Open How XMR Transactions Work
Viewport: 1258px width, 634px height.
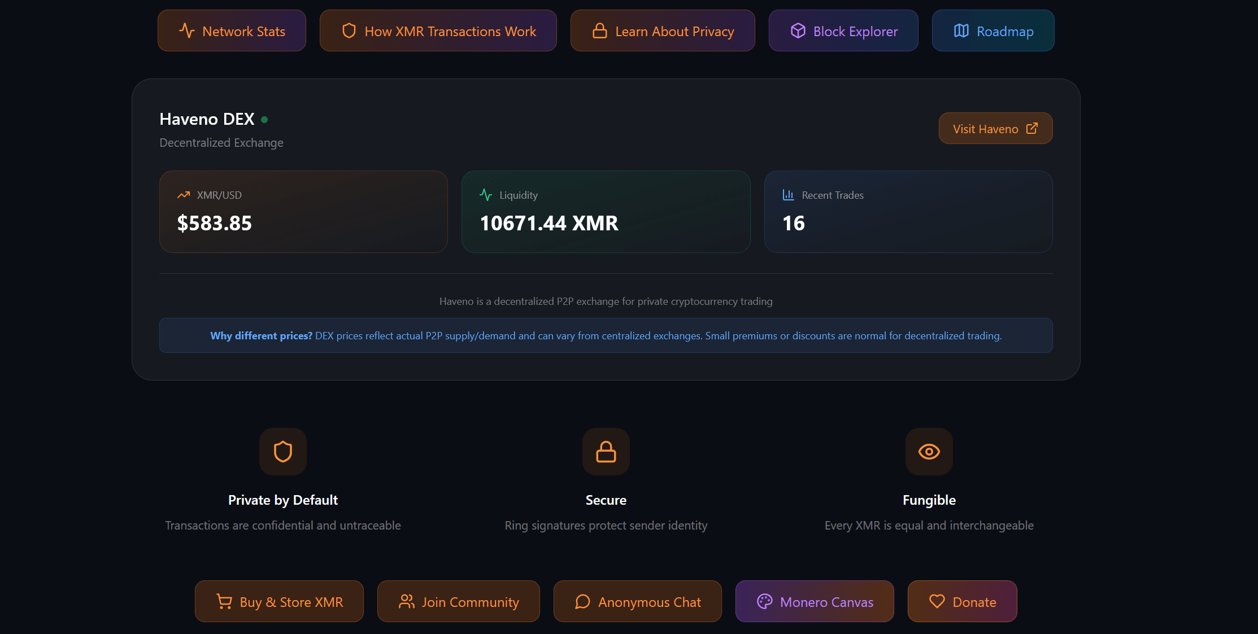[438, 31]
